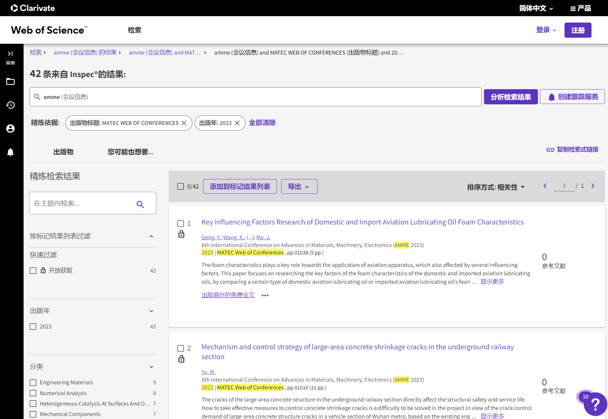
Task: Click the Clarivate logo
Action: (x=33, y=8)
